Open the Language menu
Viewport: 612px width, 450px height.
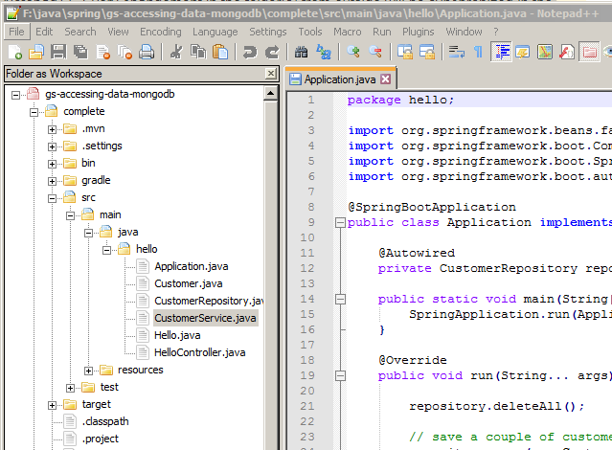(215, 32)
